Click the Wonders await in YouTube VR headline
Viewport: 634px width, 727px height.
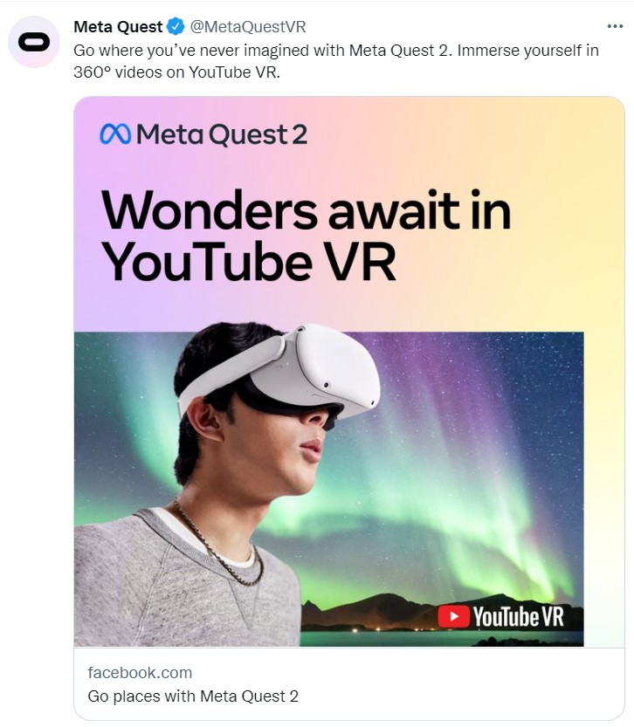(307, 236)
